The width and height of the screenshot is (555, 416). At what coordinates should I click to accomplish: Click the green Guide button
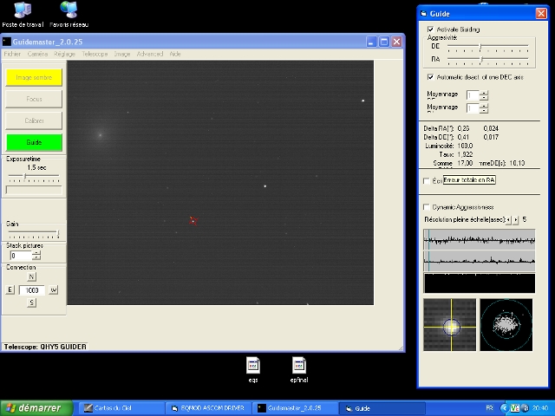pyautogui.click(x=34, y=142)
